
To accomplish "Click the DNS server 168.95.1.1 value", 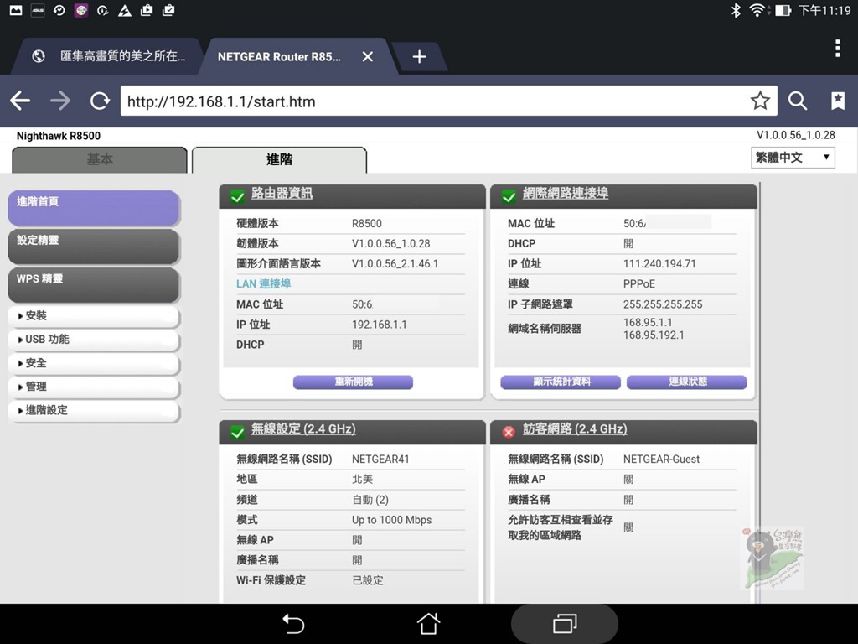I will [648, 323].
